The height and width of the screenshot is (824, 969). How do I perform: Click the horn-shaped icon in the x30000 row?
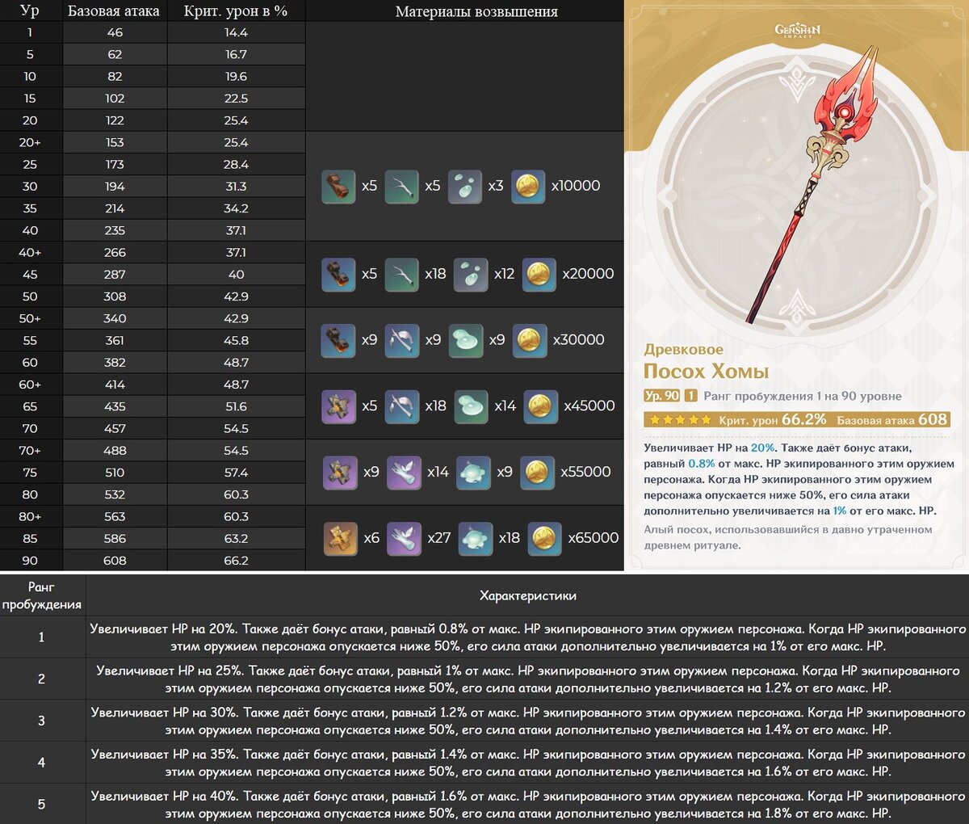coord(401,341)
